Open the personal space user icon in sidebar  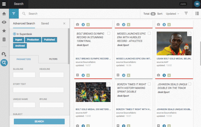(x=4, y=54)
